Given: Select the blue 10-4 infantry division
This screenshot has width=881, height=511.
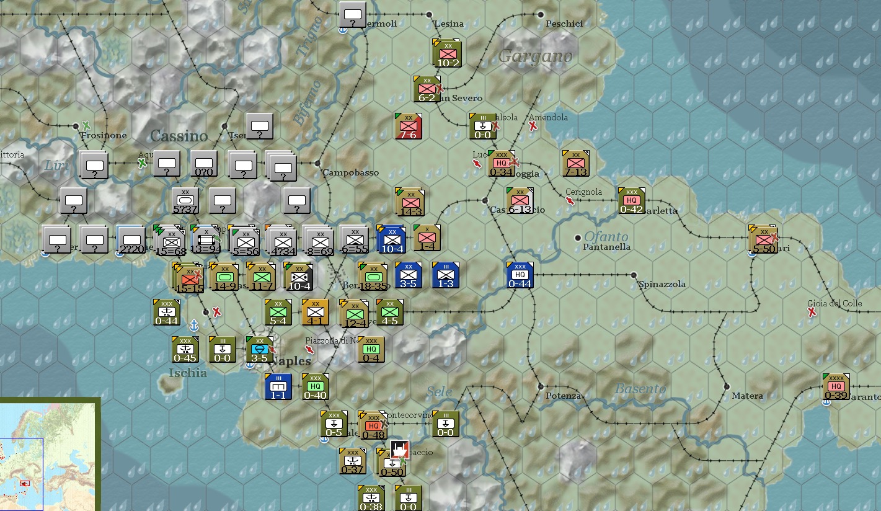Looking at the screenshot, I should (x=391, y=239).
